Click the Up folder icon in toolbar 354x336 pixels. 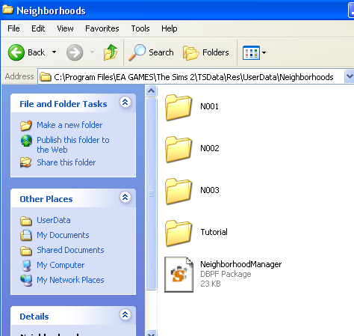pos(111,52)
